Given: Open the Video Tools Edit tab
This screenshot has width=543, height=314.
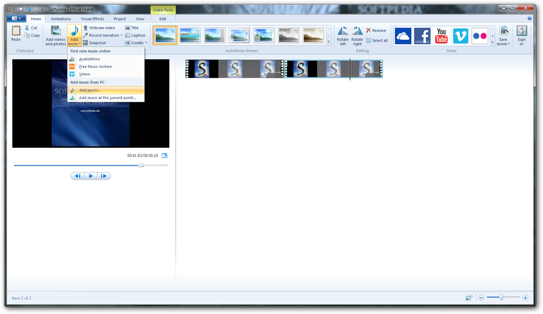Looking at the screenshot, I should pos(163,19).
